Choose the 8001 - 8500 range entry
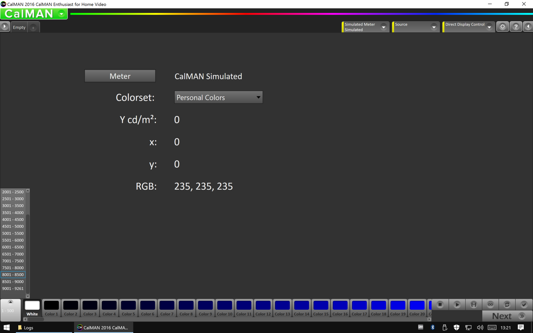Viewport: 533px width, 333px height. click(x=13, y=275)
